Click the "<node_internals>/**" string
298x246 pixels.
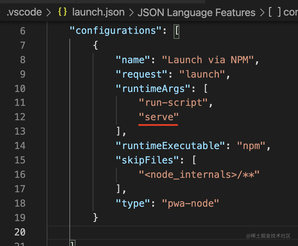point(199,174)
